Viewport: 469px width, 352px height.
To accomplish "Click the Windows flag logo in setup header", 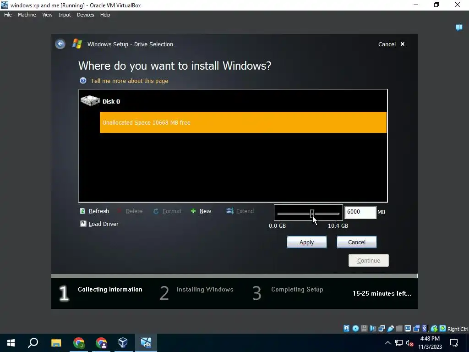I will (x=77, y=44).
